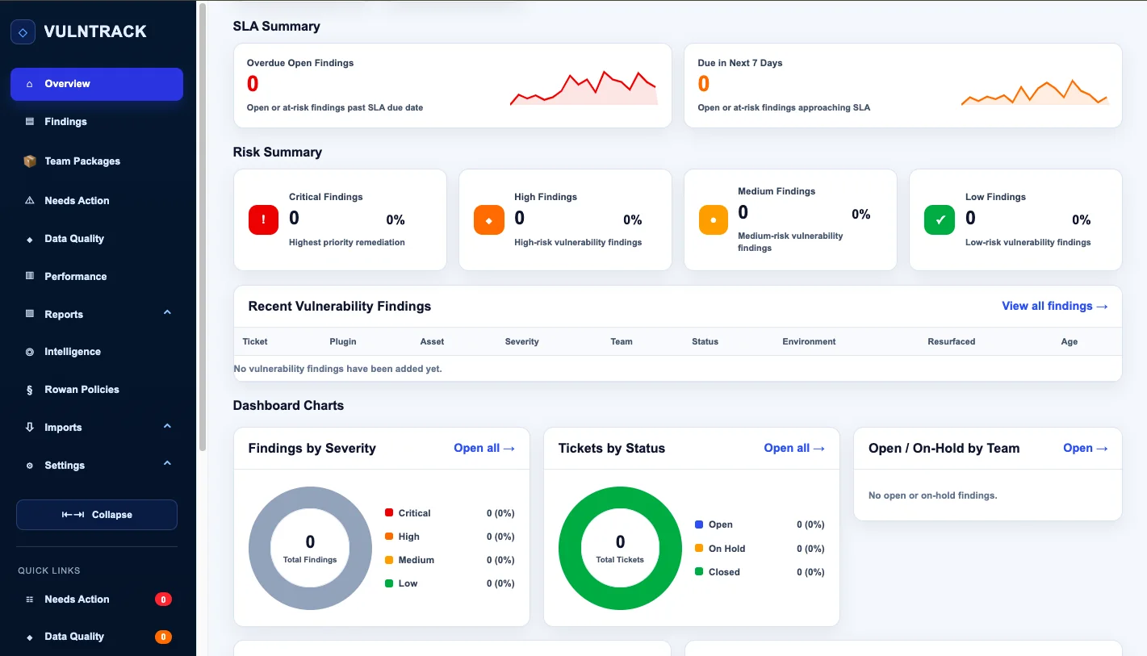Click the orange High Findings diamond icon
This screenshot has width=1147, height=656.
click(x=488, y=219)
